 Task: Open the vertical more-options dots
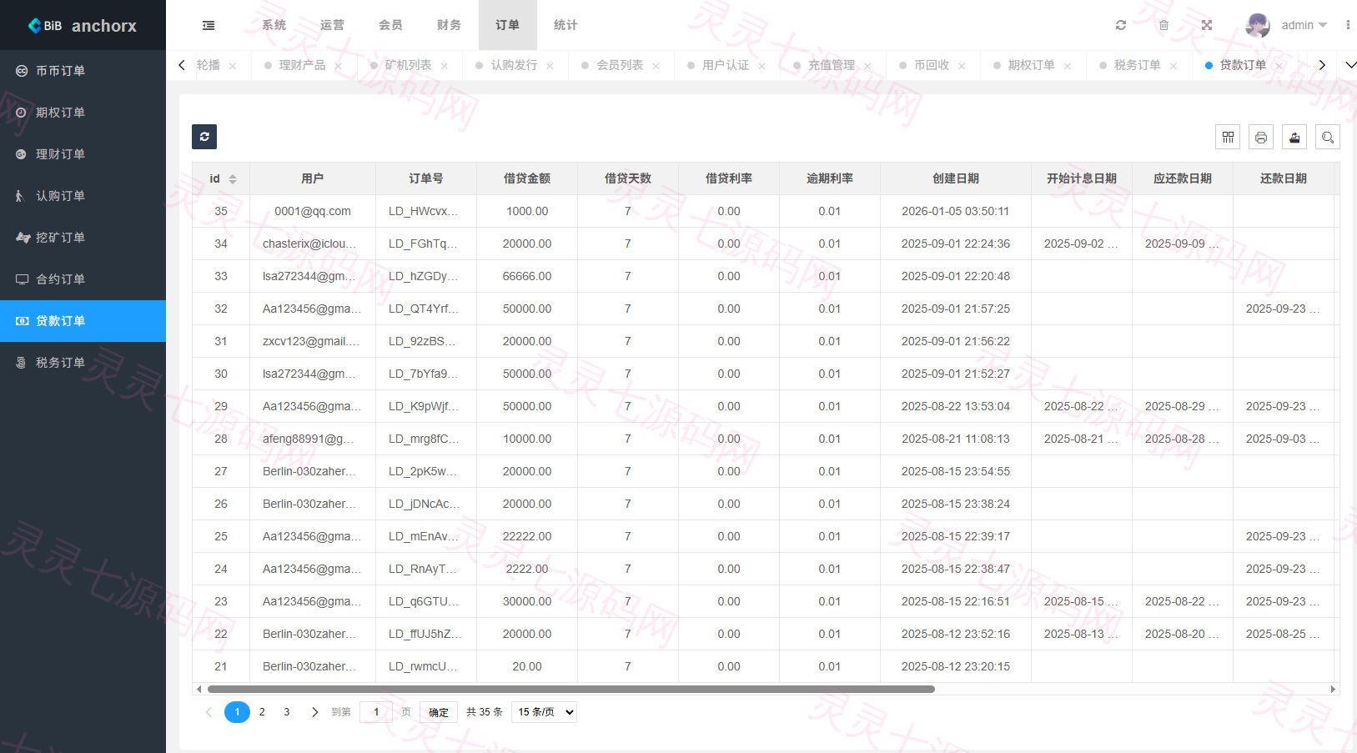pyautogui.click(x=1348, y=25)
